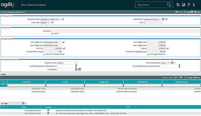Open the calendar picker for Change Date

(x=80, y=69)
